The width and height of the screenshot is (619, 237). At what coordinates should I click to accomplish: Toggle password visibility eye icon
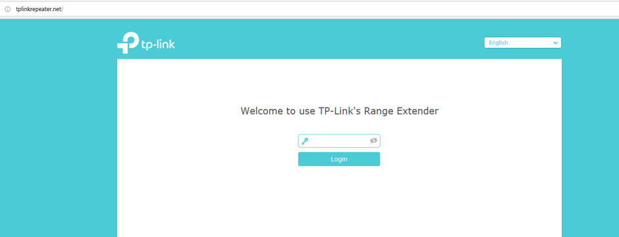tap(373, 140)
